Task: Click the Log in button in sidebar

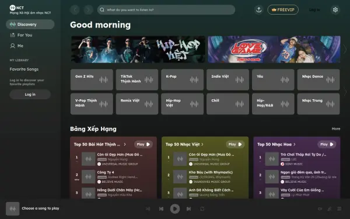Action: pyautogui.click(x=30, y=94)
